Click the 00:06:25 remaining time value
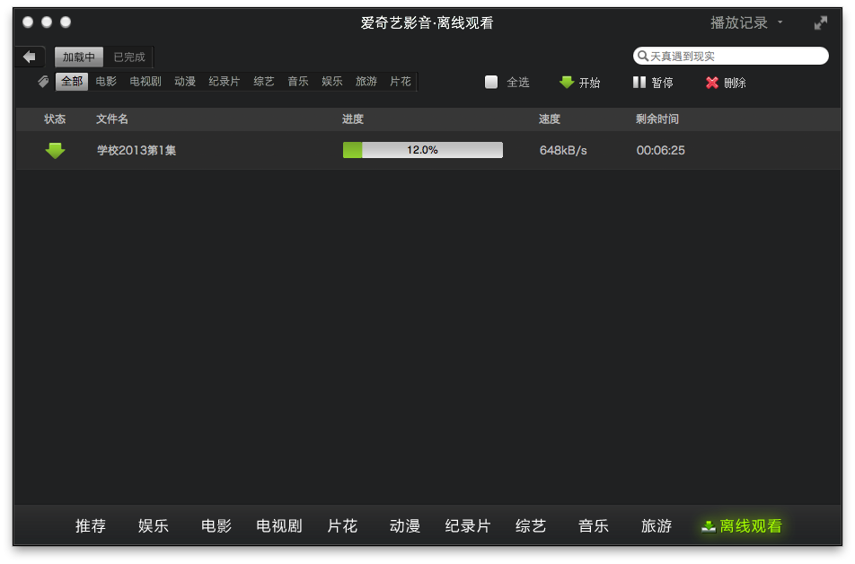Screen dimensions: 855x564 661,151
